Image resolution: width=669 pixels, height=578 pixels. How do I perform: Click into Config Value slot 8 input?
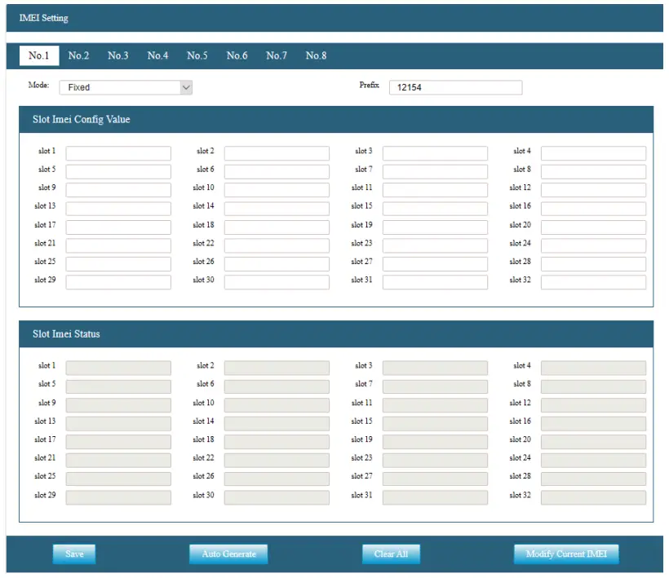tap(593, 171)
